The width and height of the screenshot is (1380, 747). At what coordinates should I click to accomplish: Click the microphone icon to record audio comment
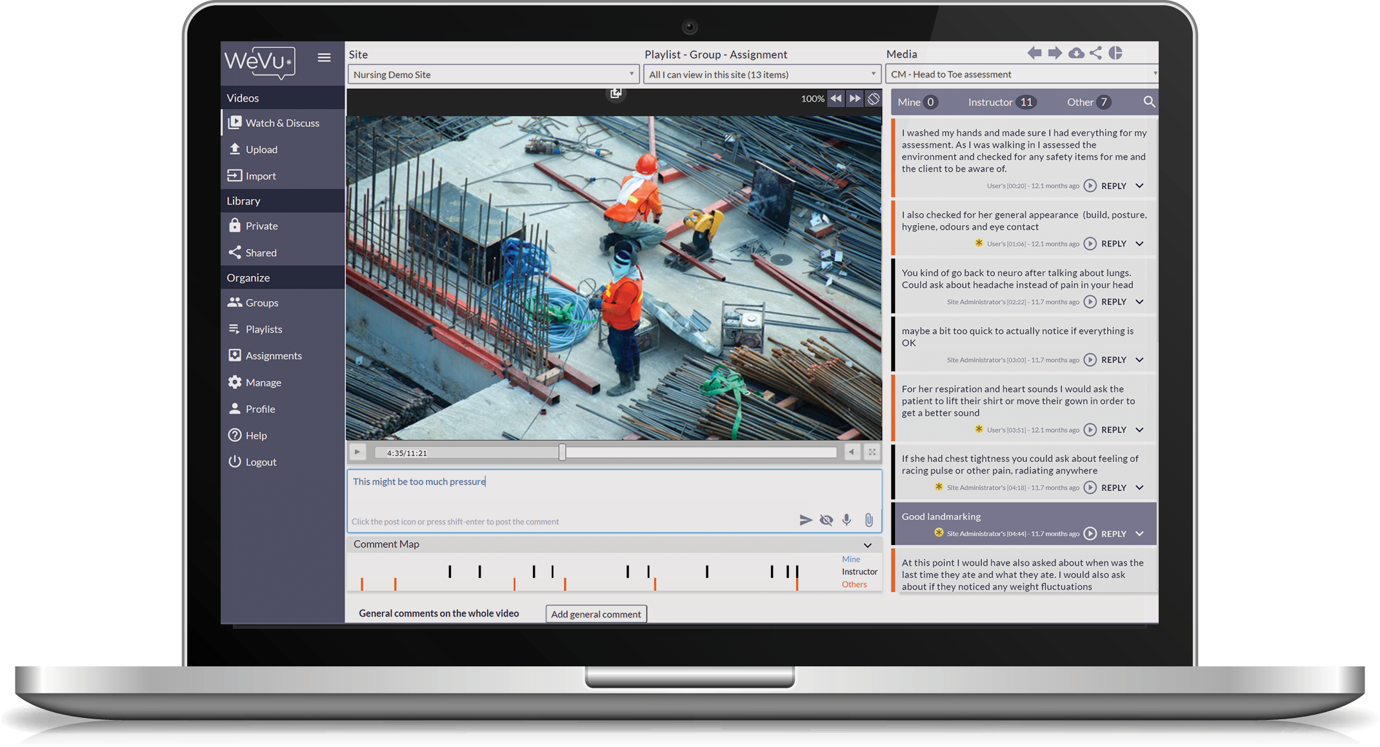tap(846, 520)
